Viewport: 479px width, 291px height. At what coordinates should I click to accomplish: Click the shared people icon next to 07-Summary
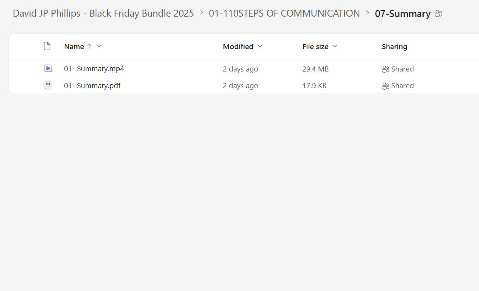438,14
